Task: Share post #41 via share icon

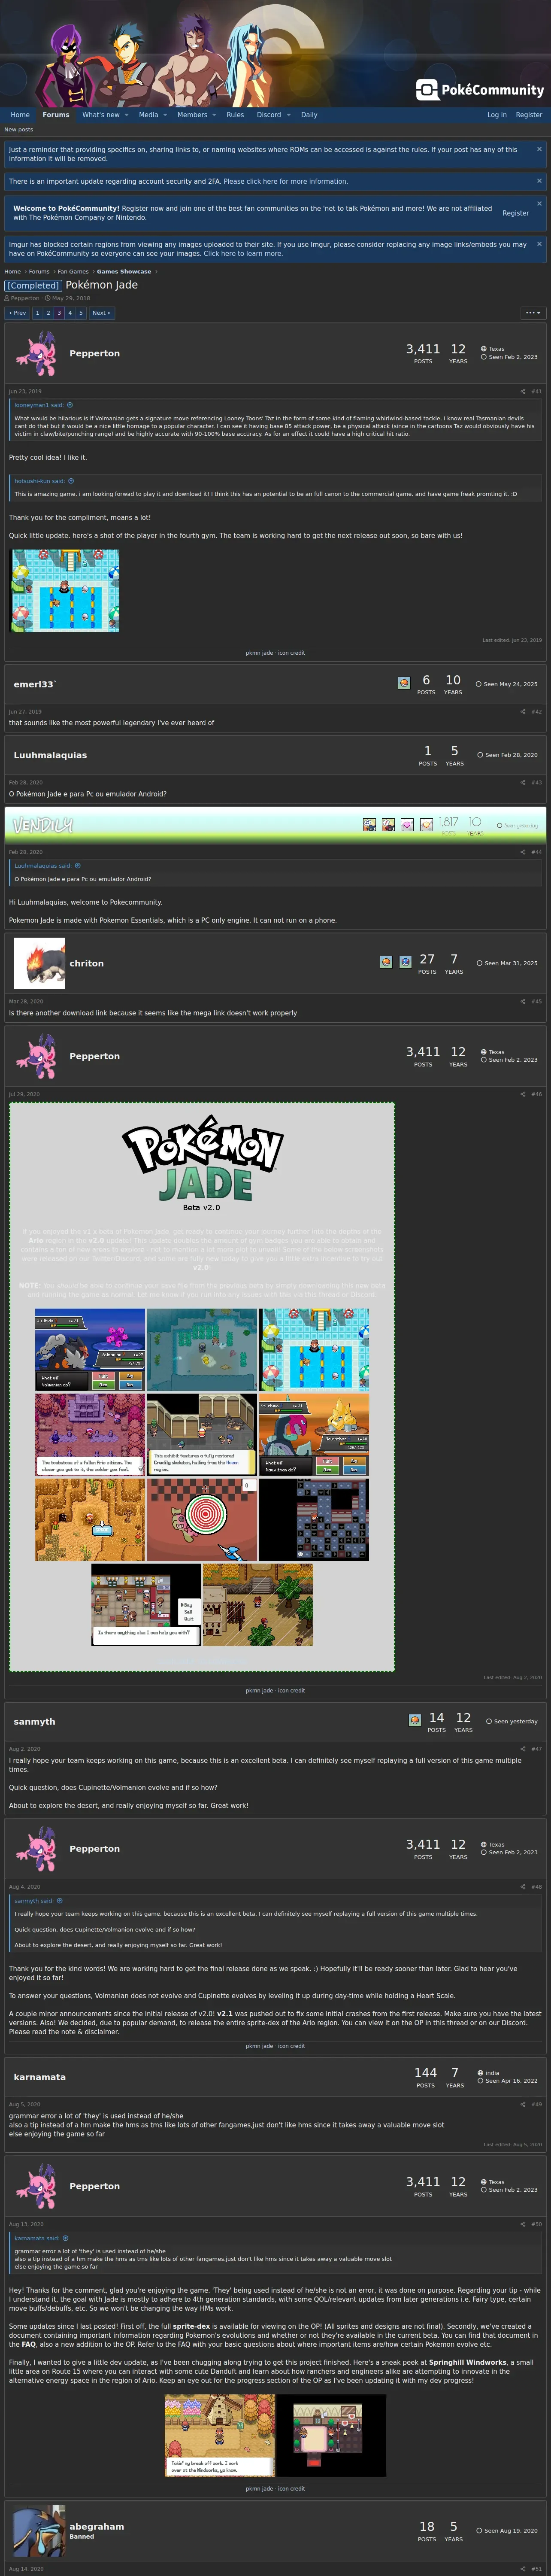Action: [x=523, y=391]
